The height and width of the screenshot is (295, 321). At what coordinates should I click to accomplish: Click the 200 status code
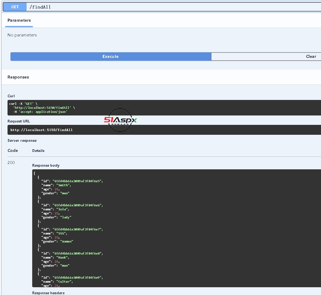coord(11,163)
